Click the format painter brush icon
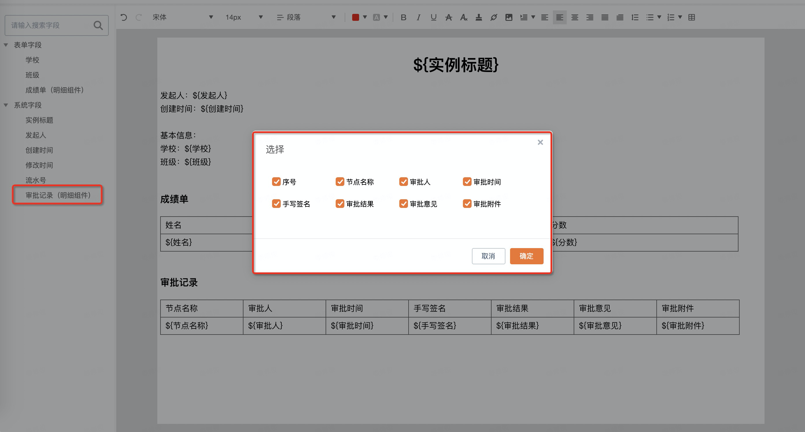The image size is (805, 432). [479, 18]
